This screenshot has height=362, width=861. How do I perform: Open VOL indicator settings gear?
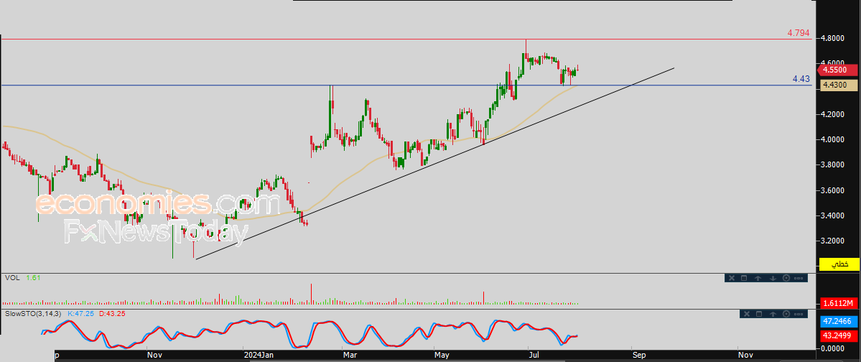786,278
